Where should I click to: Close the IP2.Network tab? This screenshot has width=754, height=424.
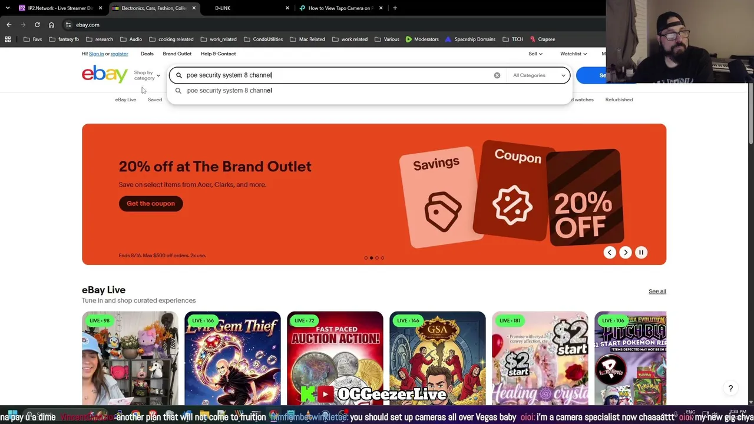101,8
